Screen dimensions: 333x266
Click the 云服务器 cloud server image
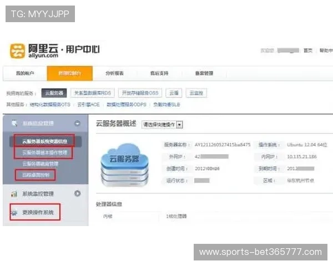[x=125, y=165]
